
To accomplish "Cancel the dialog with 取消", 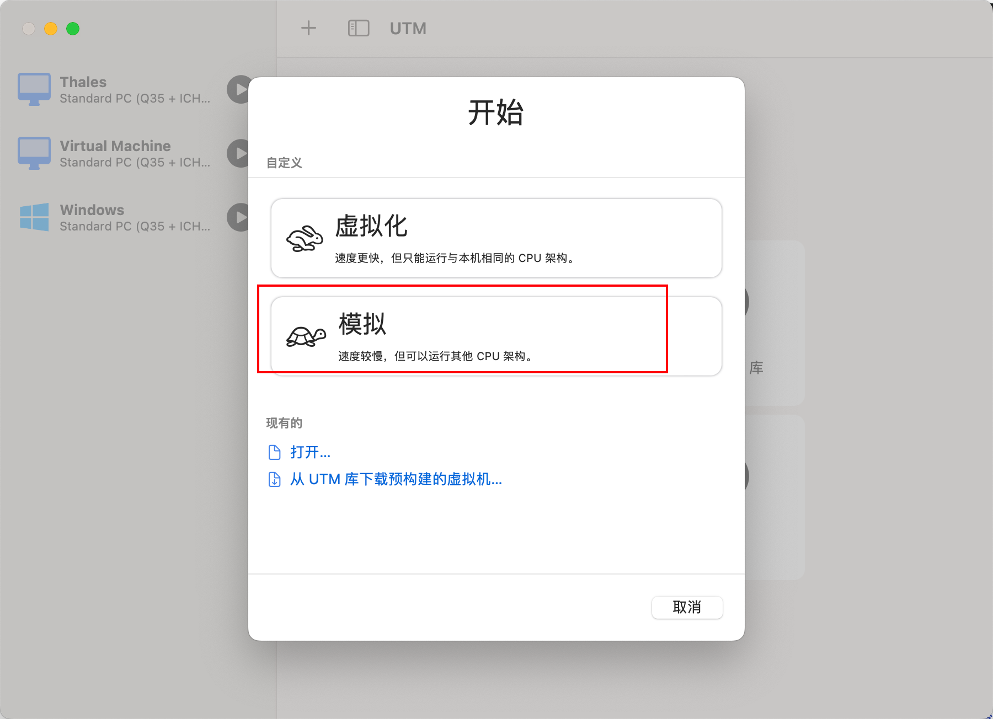I will tap(687, 607).
